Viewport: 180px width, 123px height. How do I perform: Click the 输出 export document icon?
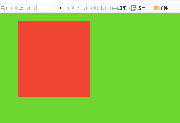134,8
